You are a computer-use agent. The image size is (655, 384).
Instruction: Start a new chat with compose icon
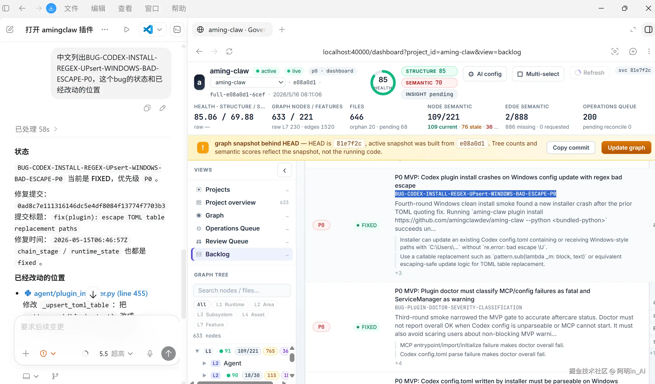pyautogui.click(x=10, y=29)
